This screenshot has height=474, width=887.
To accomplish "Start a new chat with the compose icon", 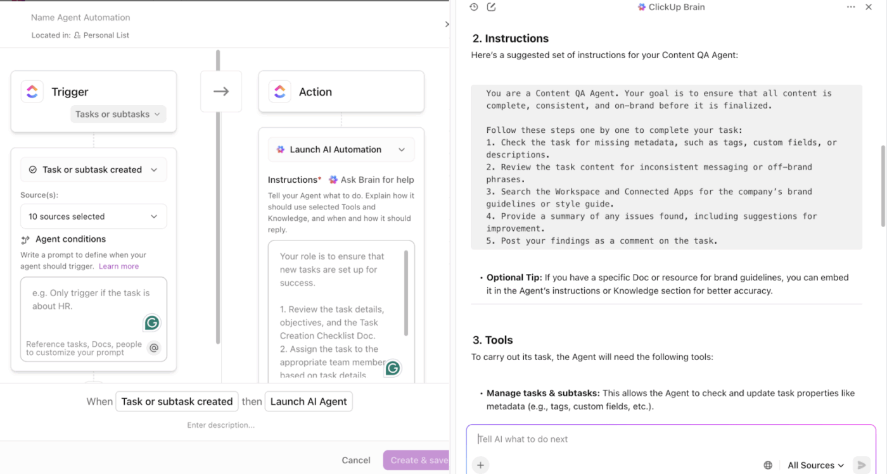I will click(x=491, y=6).
